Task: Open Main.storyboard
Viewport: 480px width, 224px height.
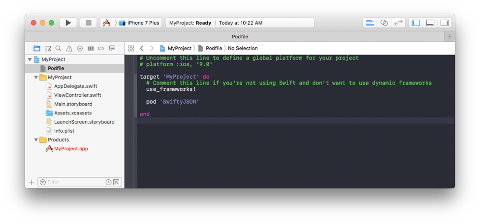Action: coord(73,104)
